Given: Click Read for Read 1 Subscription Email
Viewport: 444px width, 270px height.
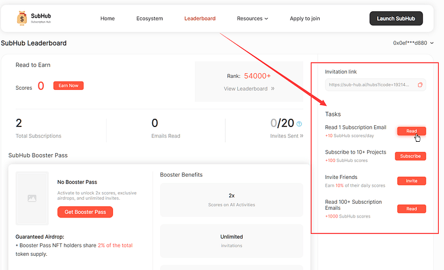Looking at the screenshot, I should [411, 131].
